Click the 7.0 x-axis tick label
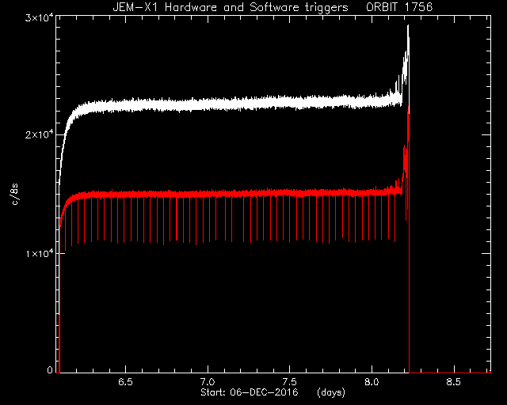 (x=208, y=382)
